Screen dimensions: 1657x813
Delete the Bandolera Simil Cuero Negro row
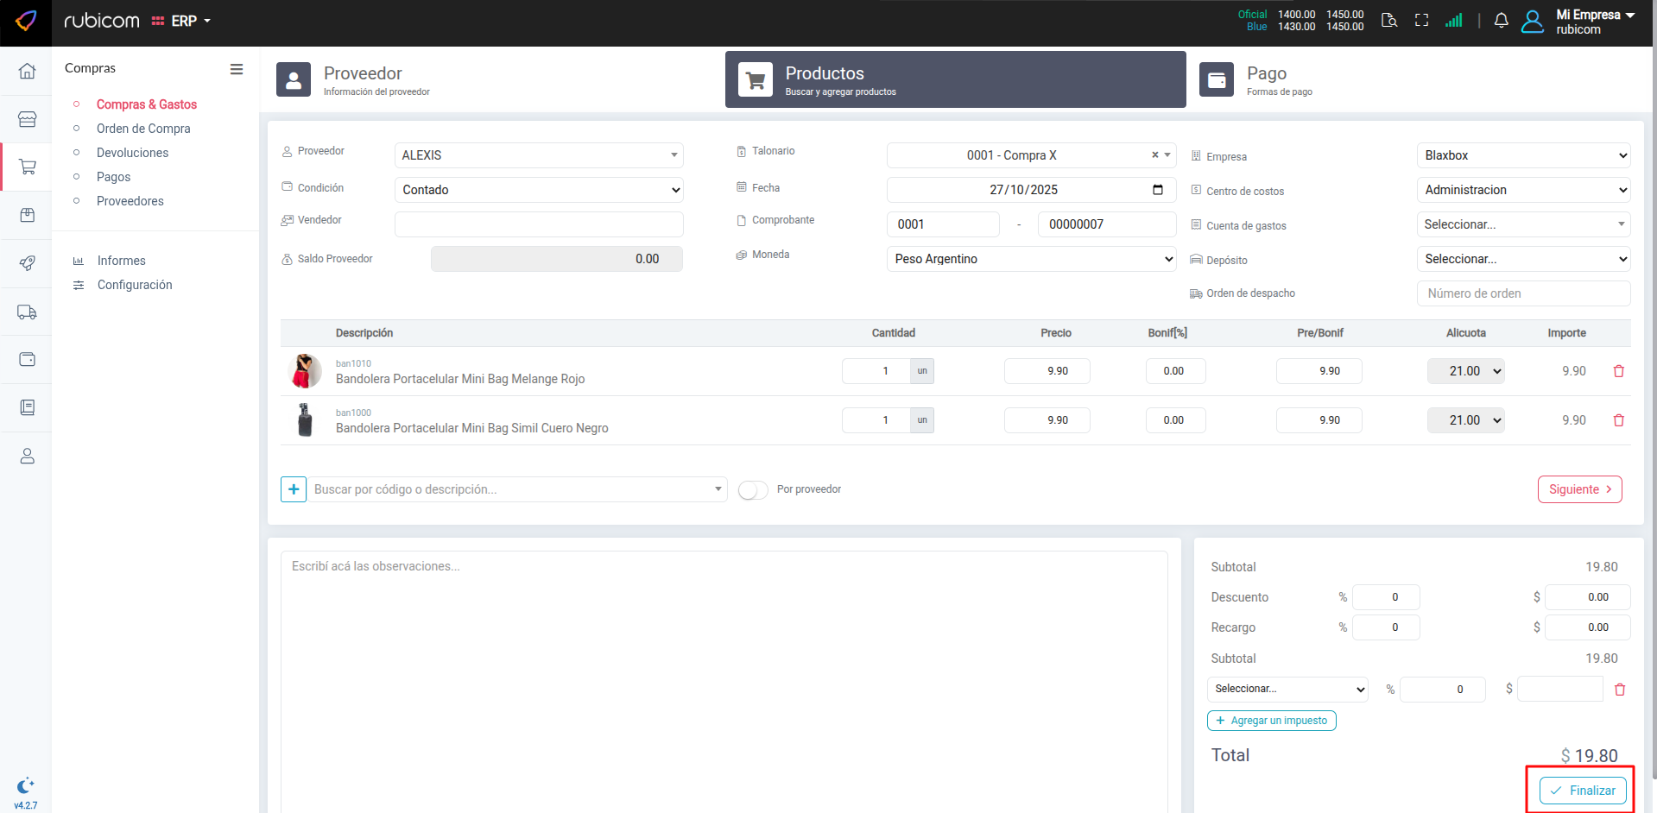(x=1618, y=420)
